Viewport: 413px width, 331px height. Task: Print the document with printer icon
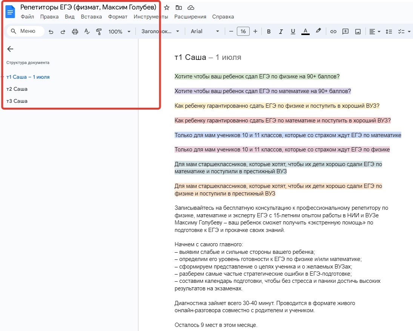pyautogui.click(x=75, y=32)
